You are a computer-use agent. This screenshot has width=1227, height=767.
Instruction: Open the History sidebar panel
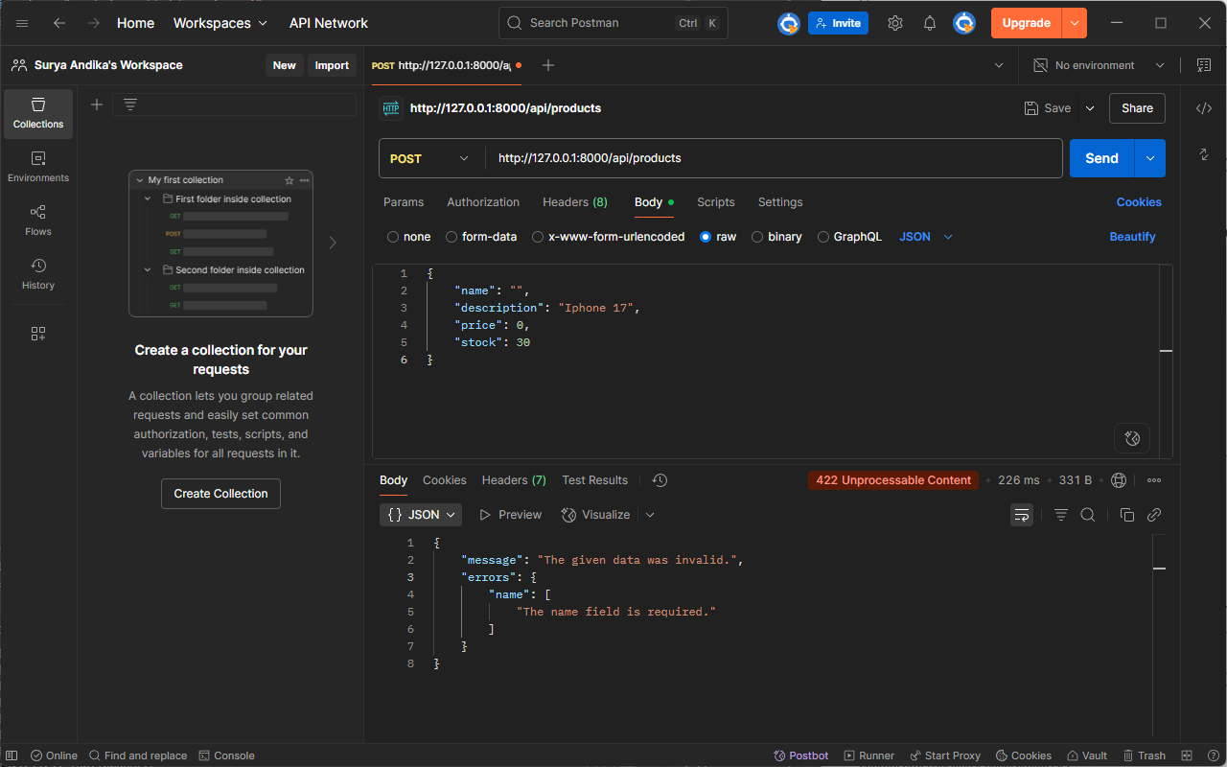pyautogui.click(x=38, y=273)
